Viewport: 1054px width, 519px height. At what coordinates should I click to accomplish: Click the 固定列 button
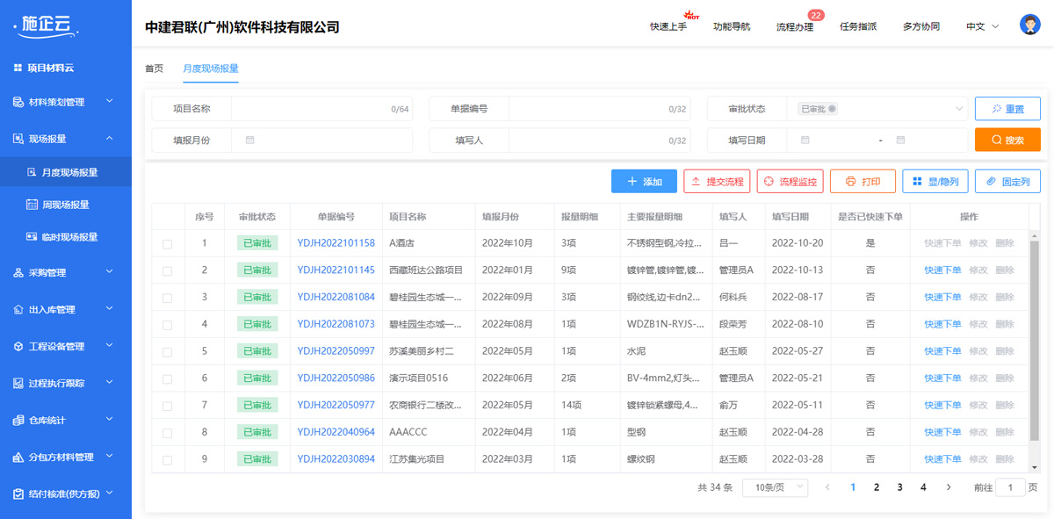(x=1007, y=182)
